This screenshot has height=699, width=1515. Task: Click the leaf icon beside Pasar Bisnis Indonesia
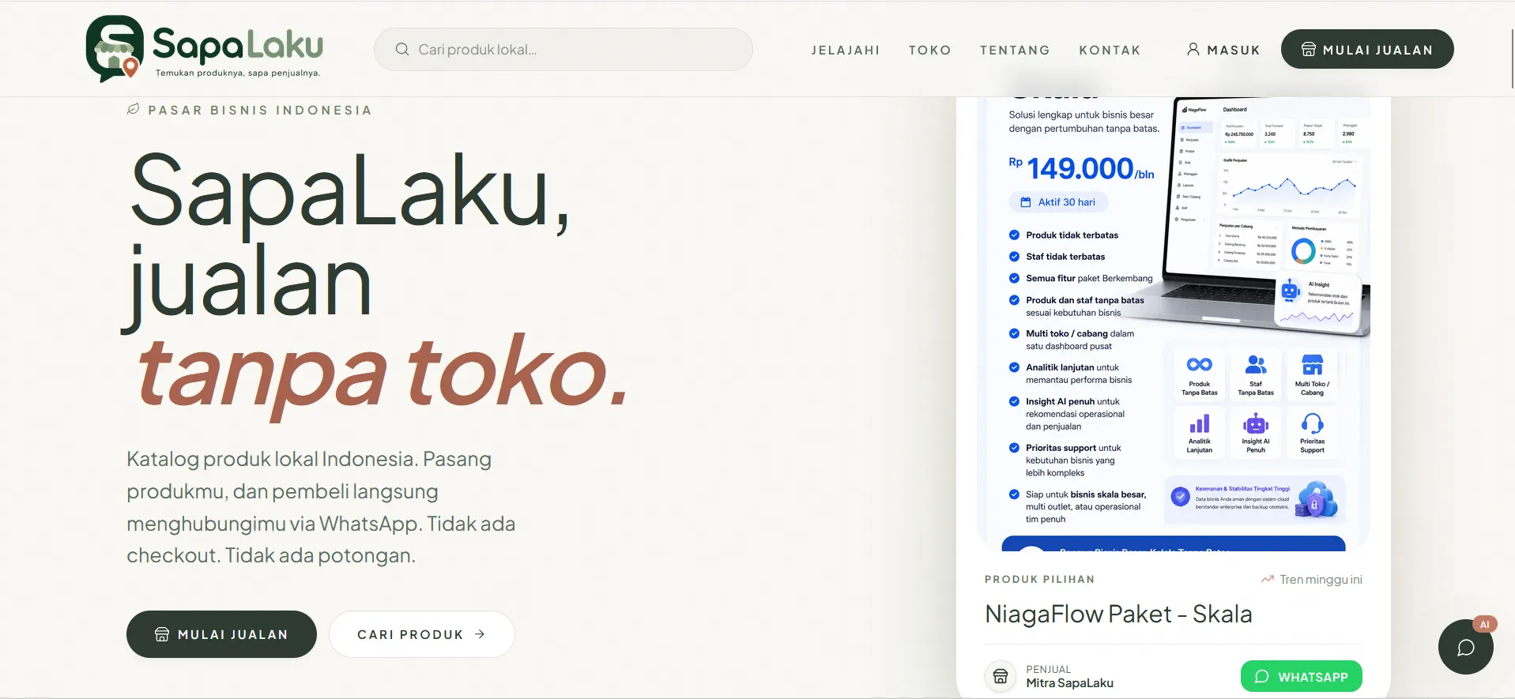pyautogui.click(x=134, y=109)
